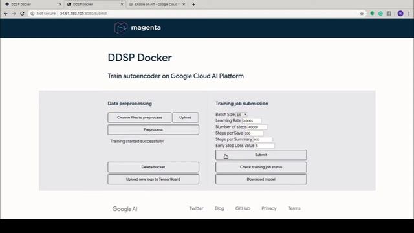Click the address bar URL
The image size is (414, 233).
click(83, 13)
